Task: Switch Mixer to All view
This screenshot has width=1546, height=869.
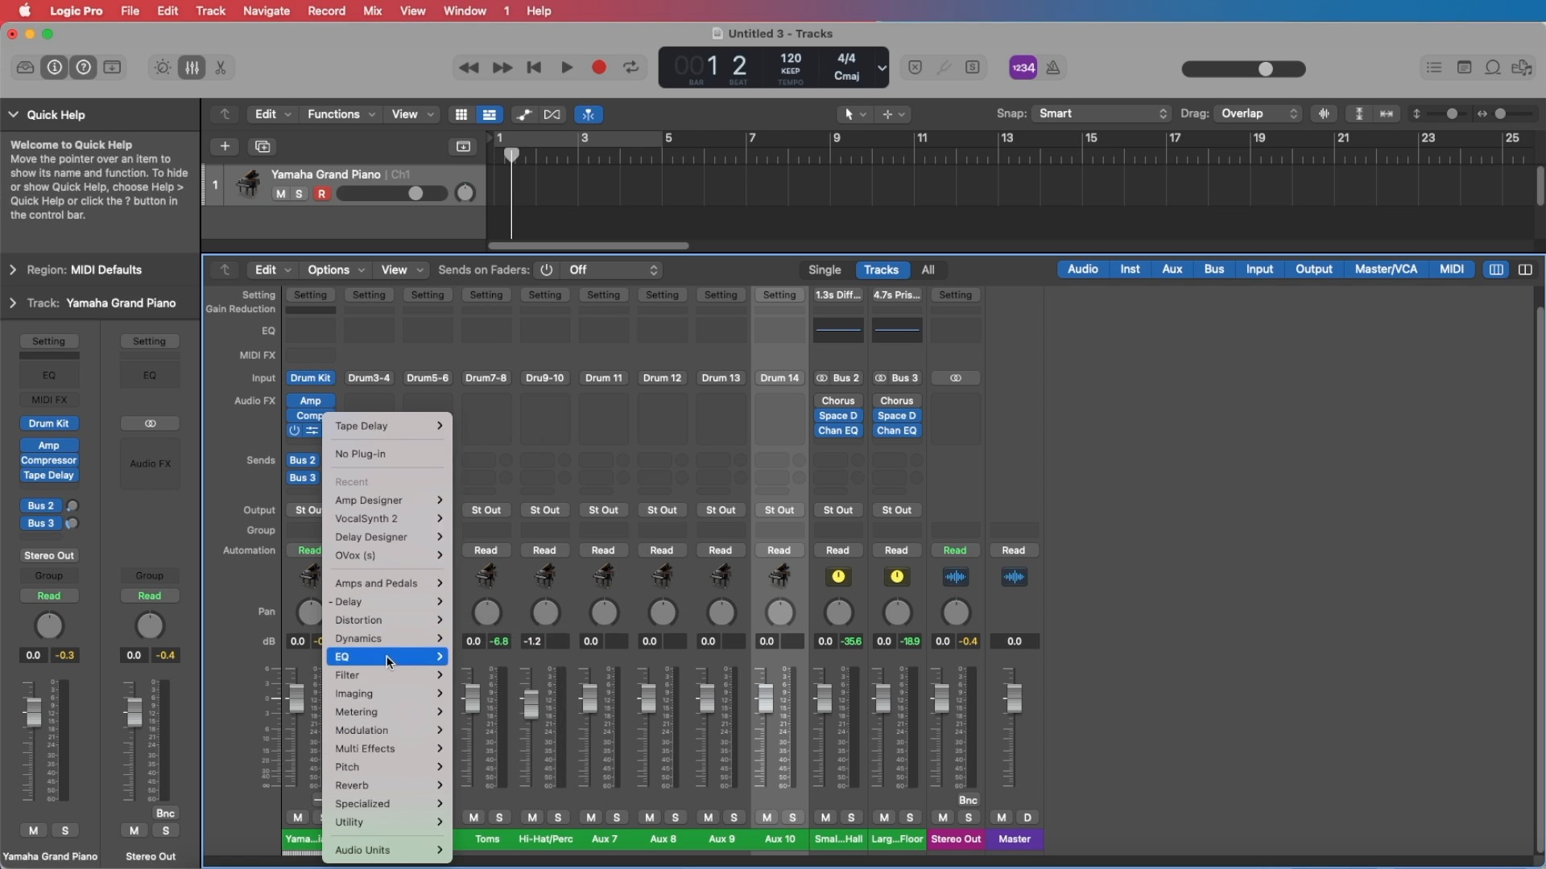Action: click(928, 270)
